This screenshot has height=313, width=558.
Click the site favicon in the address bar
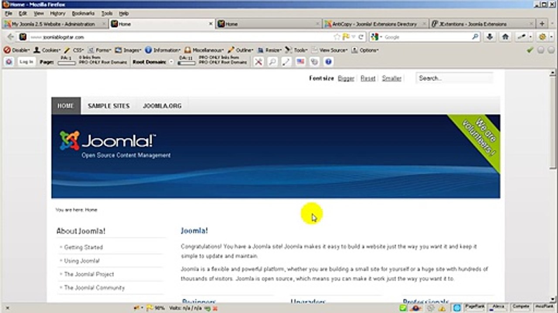pyautogui.click(x=23, y=37)
